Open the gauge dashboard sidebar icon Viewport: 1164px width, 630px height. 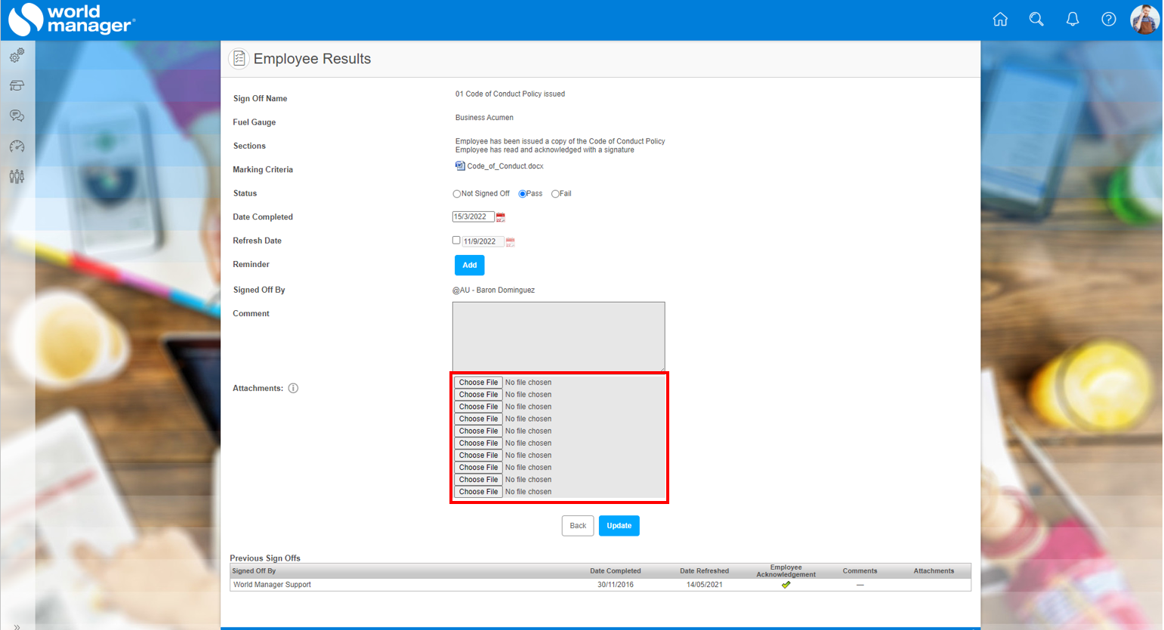pyautogui.click(x=17, y=146)
